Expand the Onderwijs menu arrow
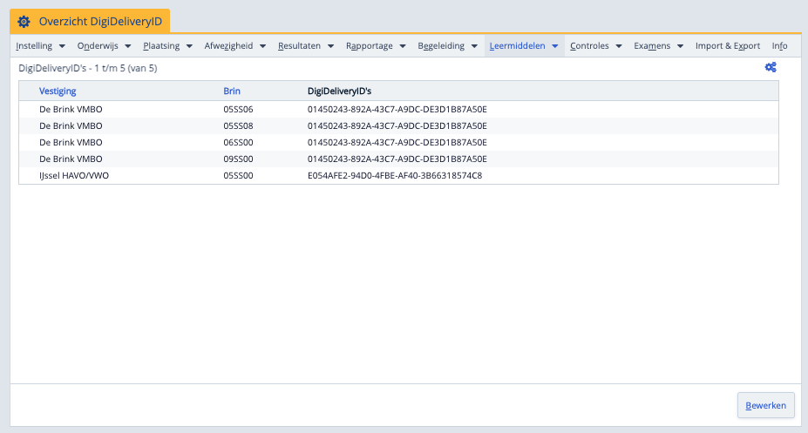 coord(128,46)
